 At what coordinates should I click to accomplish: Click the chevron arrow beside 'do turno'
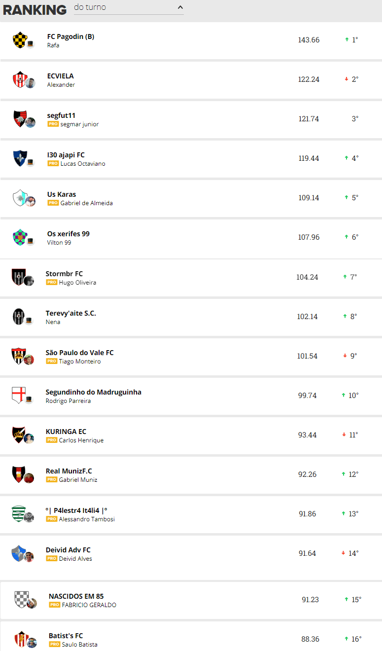click(180, 7)
